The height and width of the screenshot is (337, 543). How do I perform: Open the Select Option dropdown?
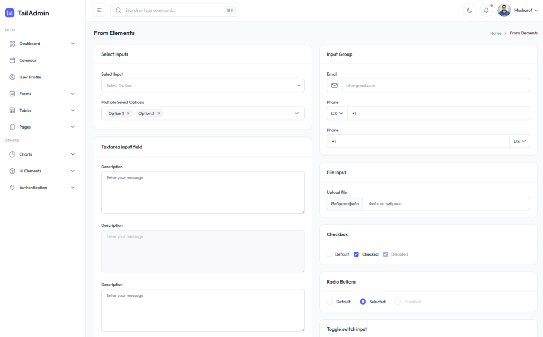[203, 85]
